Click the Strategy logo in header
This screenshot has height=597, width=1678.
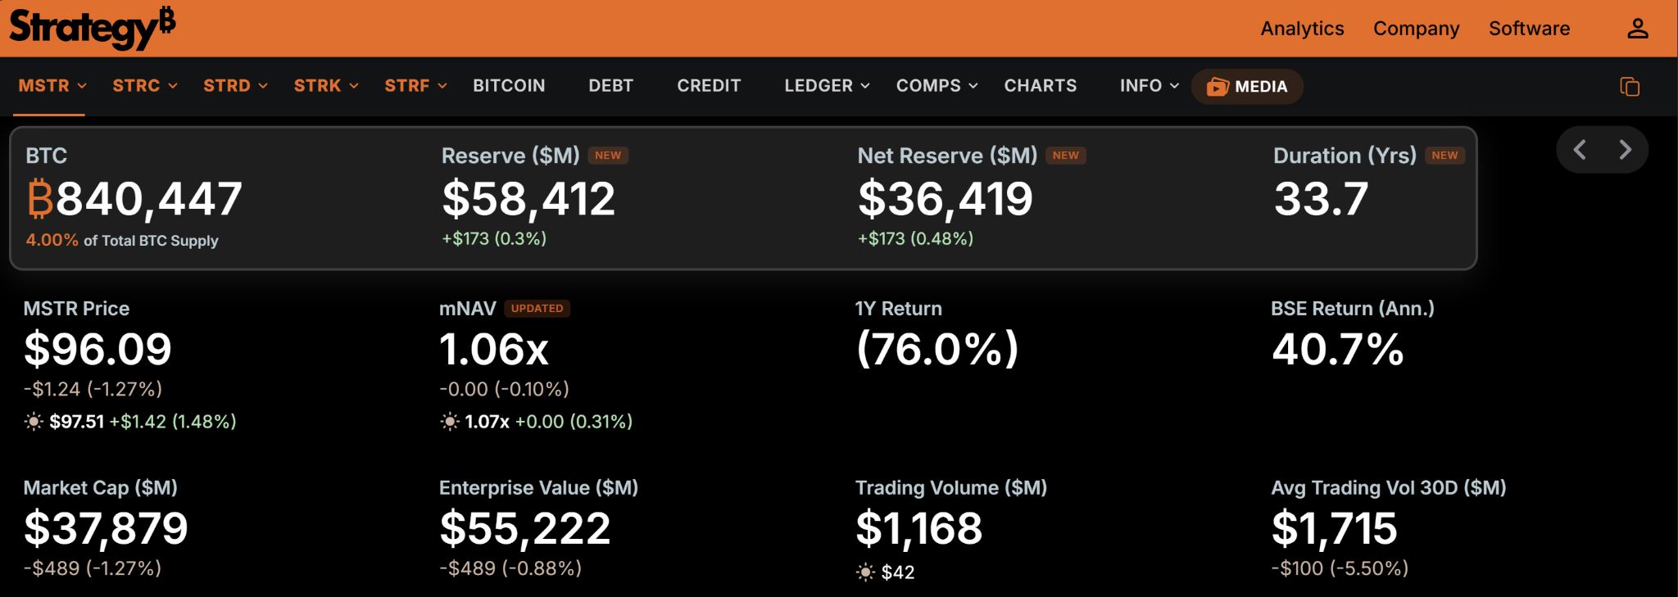tap(92, 28)
